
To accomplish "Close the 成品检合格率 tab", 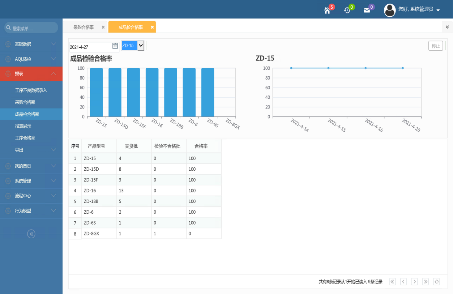I will click(x=152, y=27).
